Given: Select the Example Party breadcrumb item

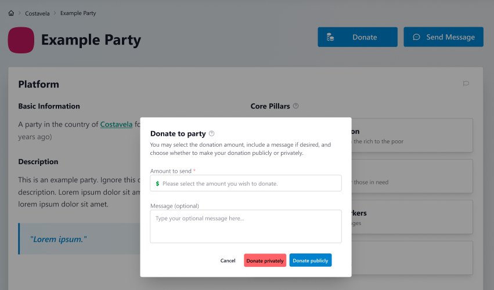Looking at the screenshot, I should (78, 13).
